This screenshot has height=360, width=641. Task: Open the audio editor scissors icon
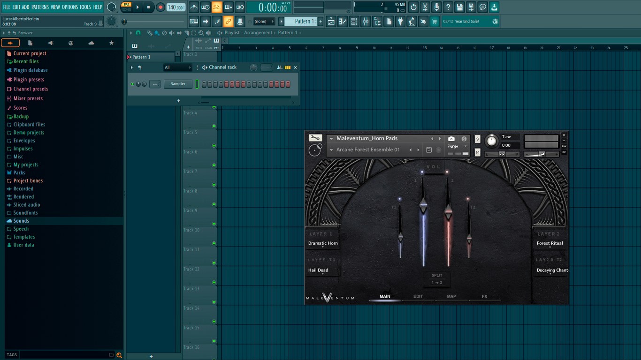point(425,7)
